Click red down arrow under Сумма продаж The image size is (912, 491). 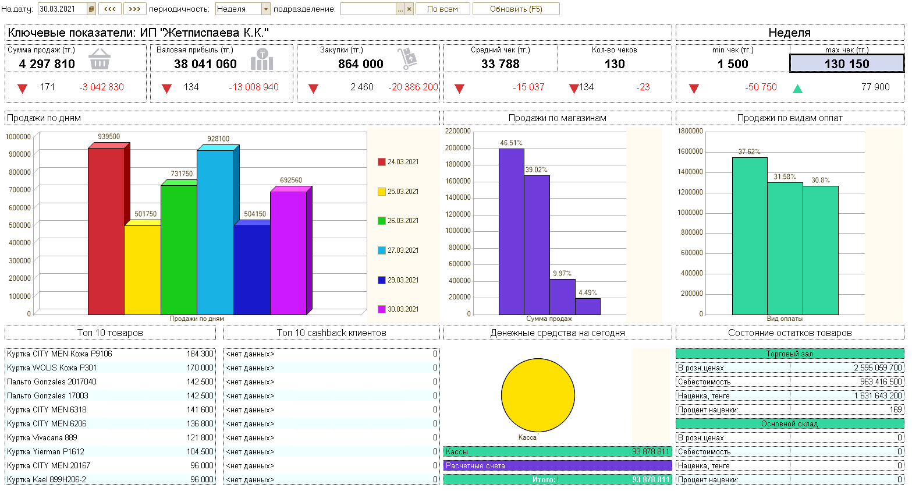[x=22, y=89]
